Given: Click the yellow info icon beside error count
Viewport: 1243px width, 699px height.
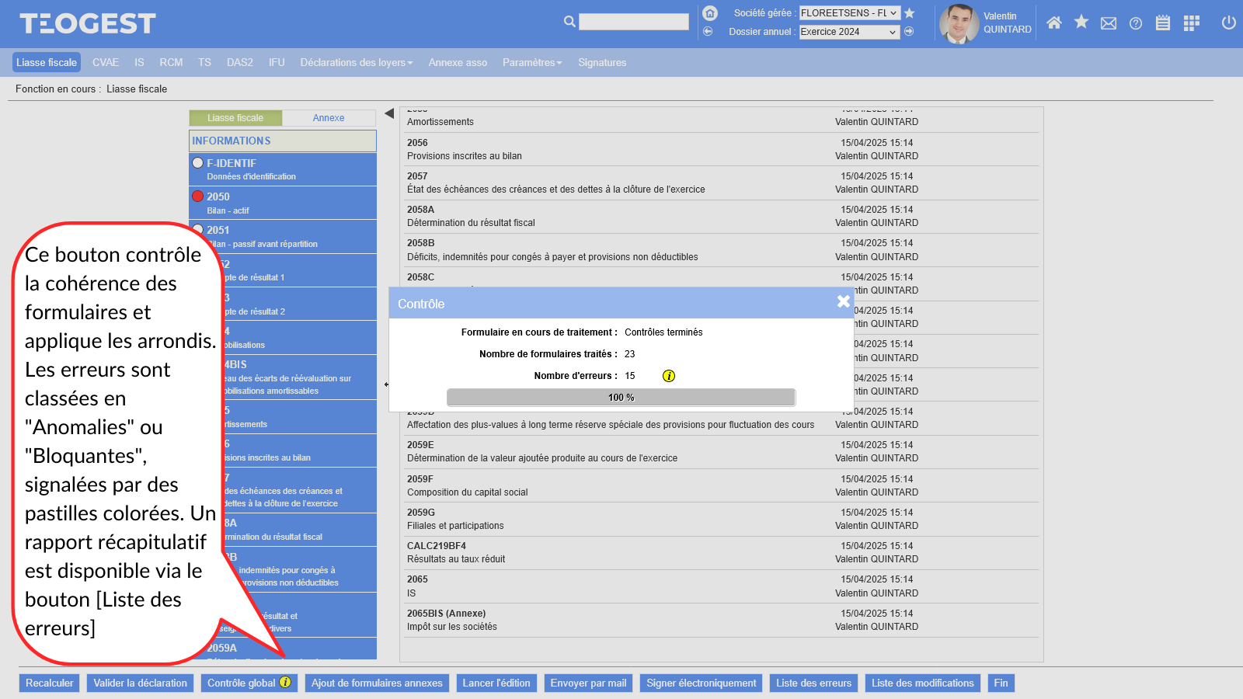Looking at the screenshot, I should 669,376.
